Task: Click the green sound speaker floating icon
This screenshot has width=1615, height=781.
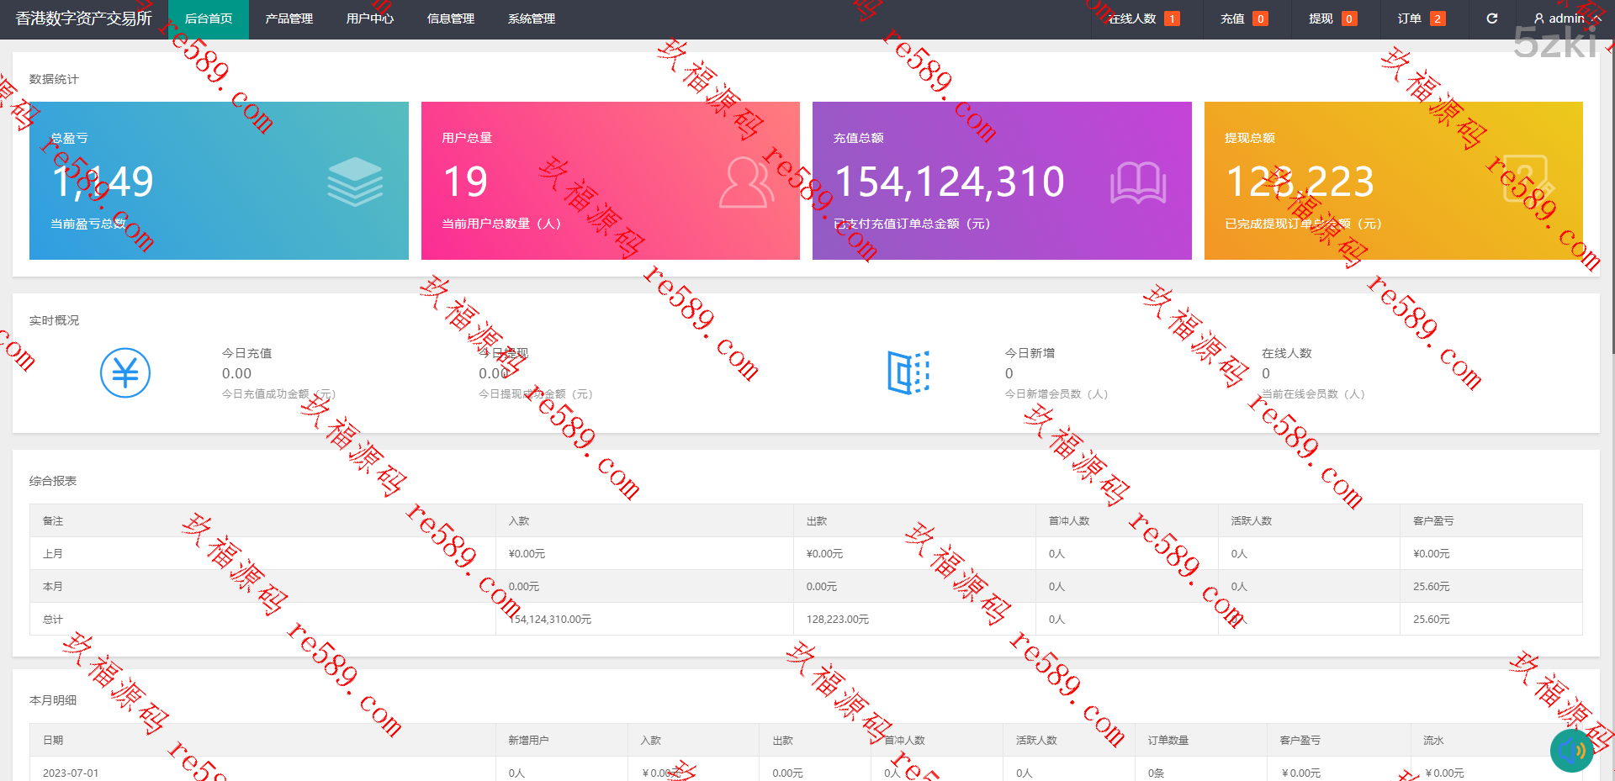Action: click(1571, 750)
